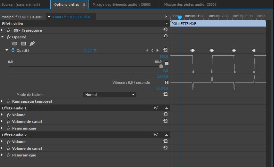Switch to Mixage des pistes audio tab
Screen dimensions: 274x167
tap(190, 4)
